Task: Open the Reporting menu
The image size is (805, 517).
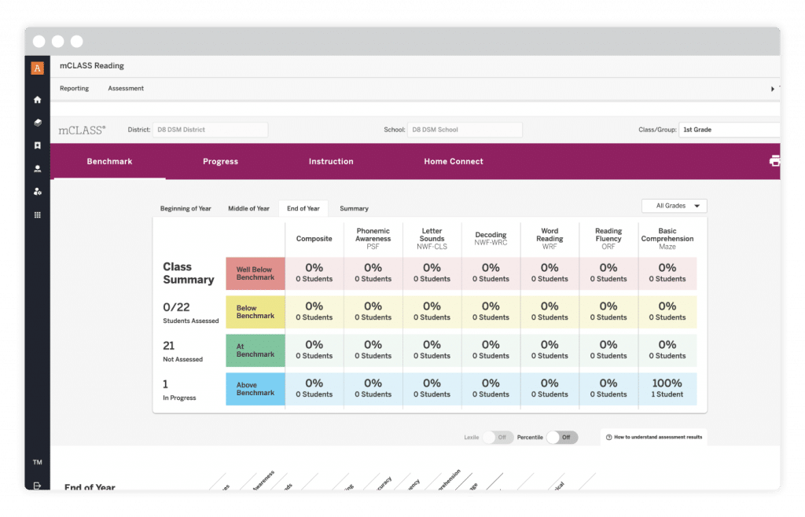Action: [74, 88]
